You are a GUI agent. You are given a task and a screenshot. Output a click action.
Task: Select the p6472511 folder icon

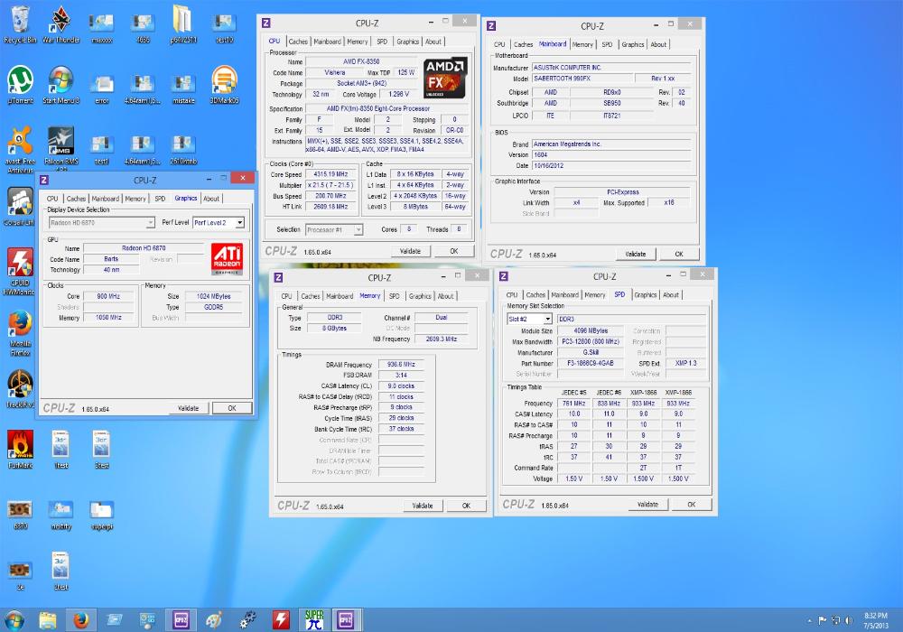pyautogui.click(x=183, y=24)
